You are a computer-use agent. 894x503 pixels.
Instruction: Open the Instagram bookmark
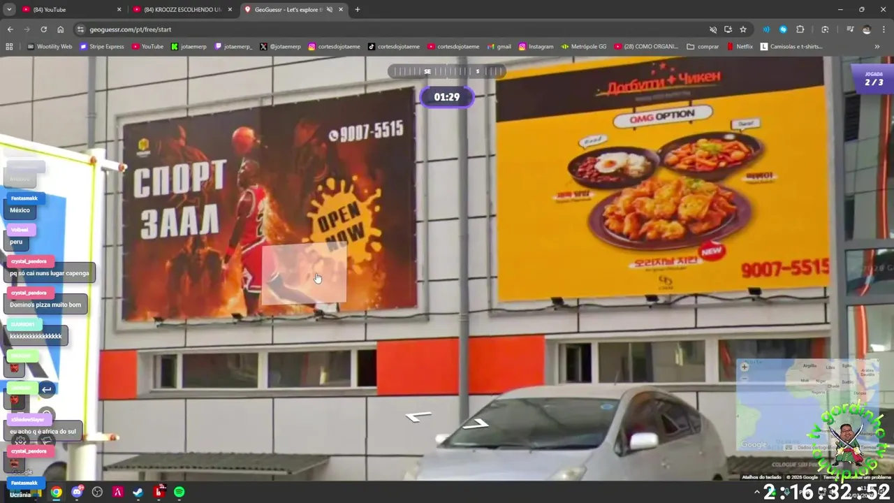pyautogui.click(x=536, y=47)
